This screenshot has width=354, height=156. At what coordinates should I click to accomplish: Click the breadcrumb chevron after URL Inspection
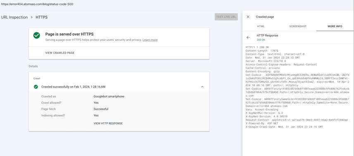(32, 17)
